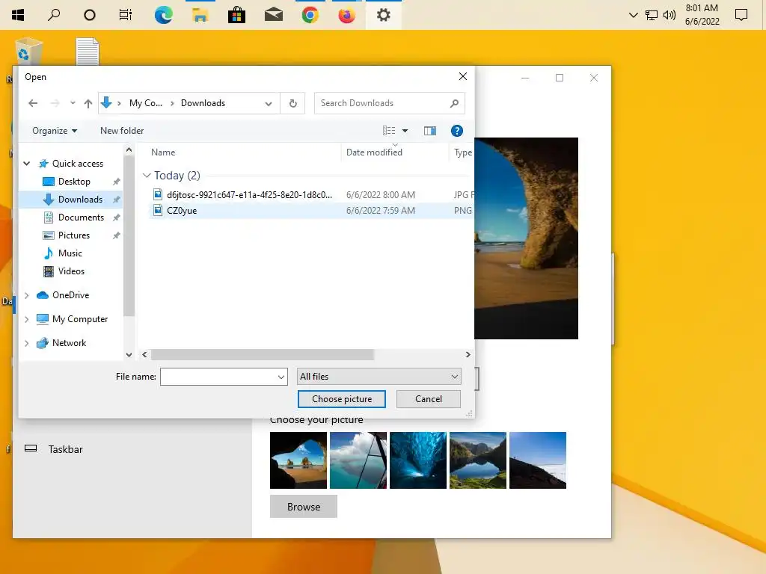This screenshot has width=766, height=574.
Task: Open Firefox from taskbar
Action: [x=346, y=15]
